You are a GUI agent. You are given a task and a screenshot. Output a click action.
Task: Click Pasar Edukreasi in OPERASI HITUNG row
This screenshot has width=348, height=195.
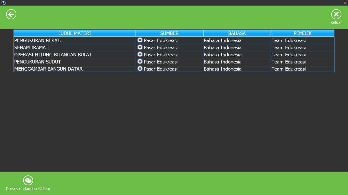[x=161, y=55]
